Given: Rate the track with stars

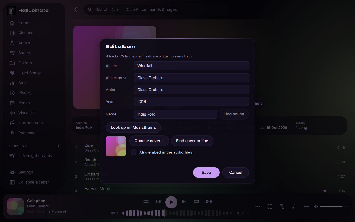Looking at the screenshot, I should coord(36,212).
